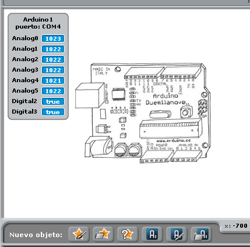This screenshot has height=247, width=250.
Task: Click the Digital3 true indicator
Action: pos(53,112)
